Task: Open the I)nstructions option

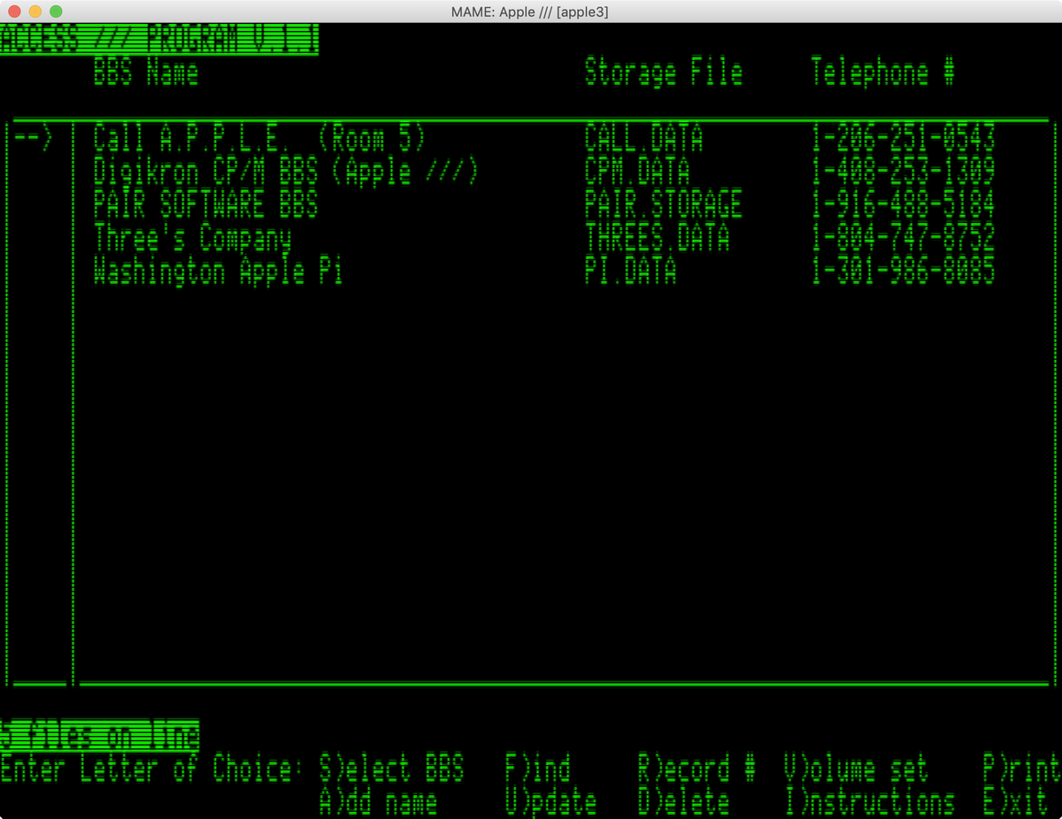Action: pyautogui.click(x=870, y=802)
